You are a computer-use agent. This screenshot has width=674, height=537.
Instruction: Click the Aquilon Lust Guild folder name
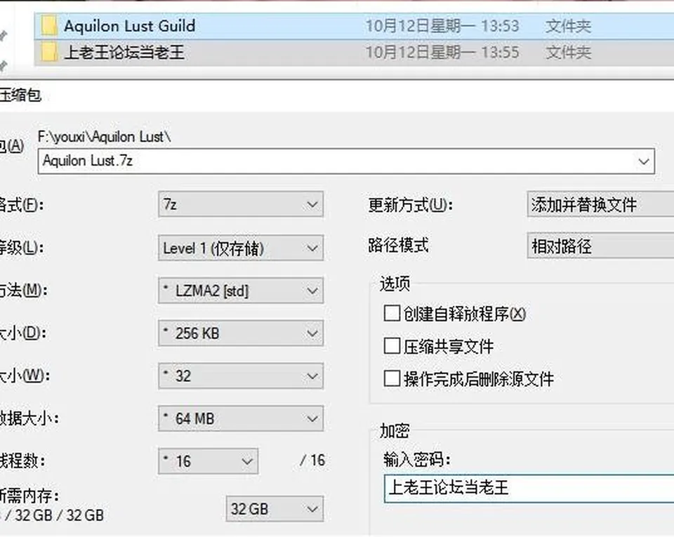click(129, 26)
